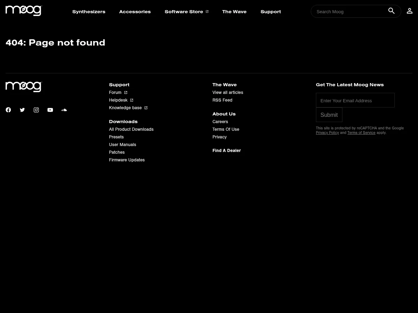418x313 pixels.
Task: Follow the Find A Dealer link
Action: pos(226,151)
